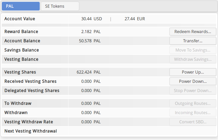Click the Withdraw Savings button
Screen dimensions: 218x140
[x=193, y=59]
